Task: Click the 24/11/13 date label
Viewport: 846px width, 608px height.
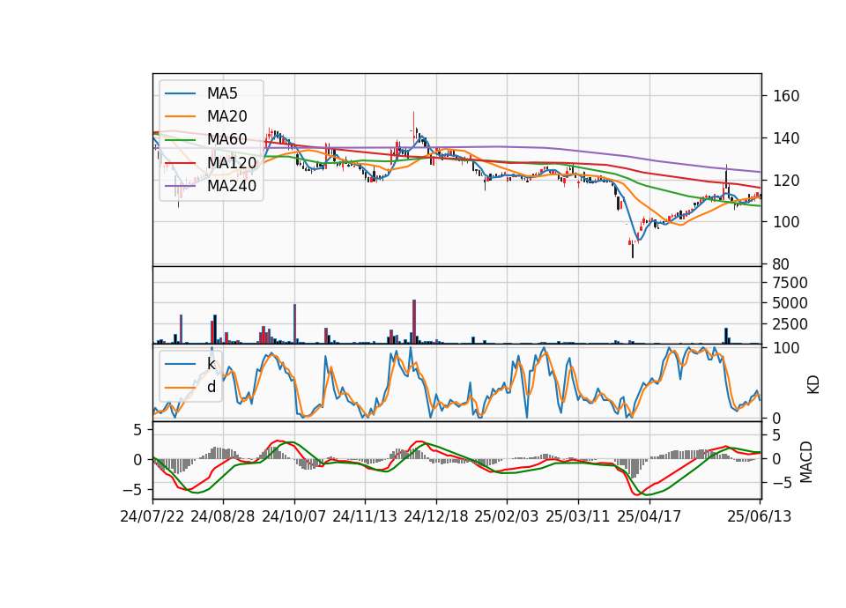Action: [x=365, y=516]
